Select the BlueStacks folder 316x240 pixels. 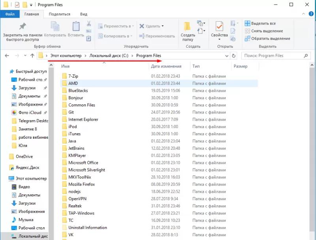click(x=159, y=91)
